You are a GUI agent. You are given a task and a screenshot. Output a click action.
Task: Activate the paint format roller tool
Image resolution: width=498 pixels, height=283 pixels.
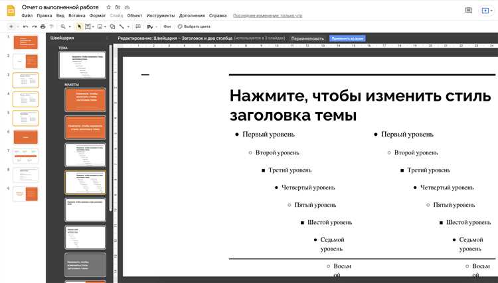click(x=51, y=27)
